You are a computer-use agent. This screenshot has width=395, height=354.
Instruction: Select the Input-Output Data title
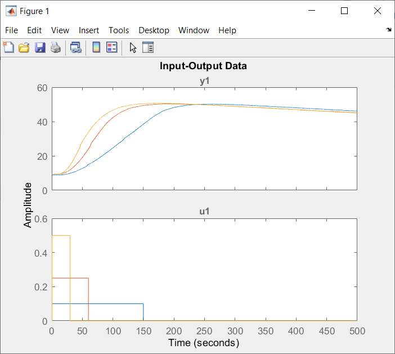click(x=203, y=66)
